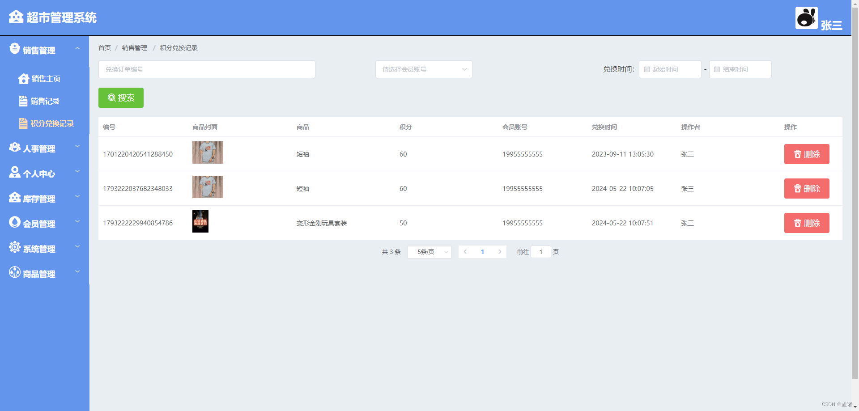This screenshot has height=411, width=859.
Task: Click the exchange time 2024-05-22 10:07:51
Action: [622, 223]
